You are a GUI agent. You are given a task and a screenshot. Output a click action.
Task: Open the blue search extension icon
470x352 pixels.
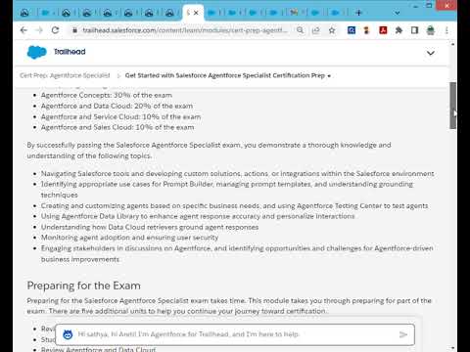(x=352, y=30)
